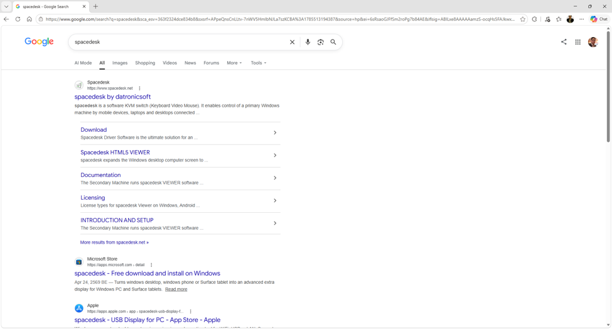Expand the INTRODUCTION AND SETUP chevron
612x329 pixels.
pyautogui.click(x=275, y=224)
